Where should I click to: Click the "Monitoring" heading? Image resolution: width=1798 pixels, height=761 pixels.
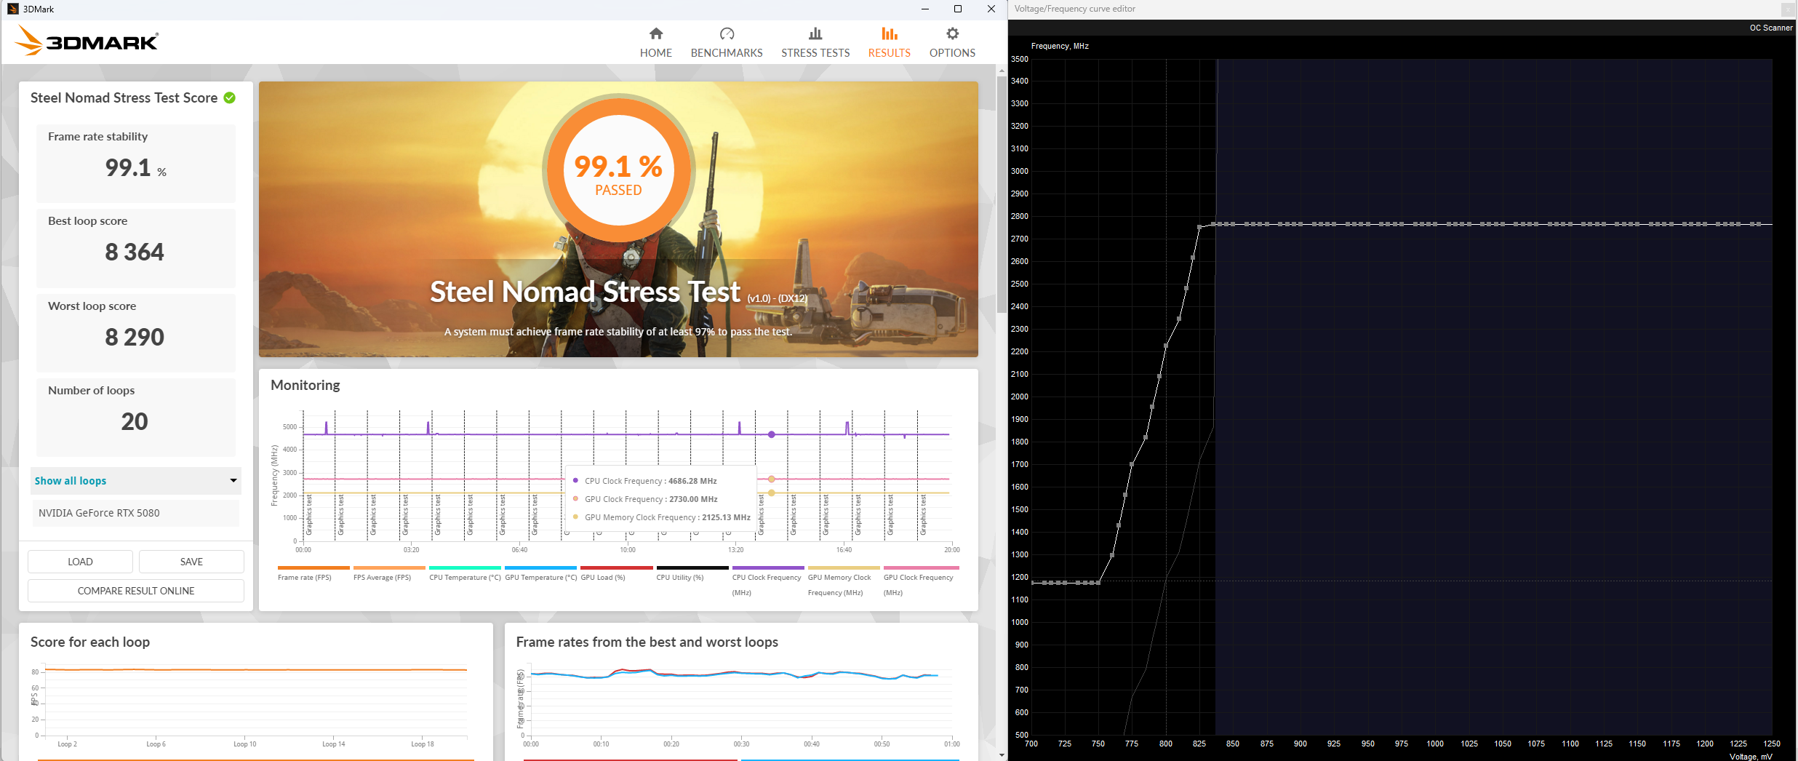305,385
